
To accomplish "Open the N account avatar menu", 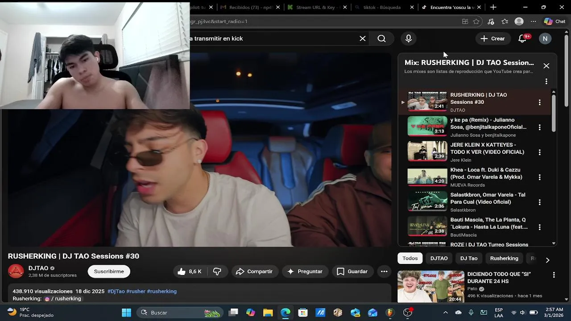I will pos(545,39).
